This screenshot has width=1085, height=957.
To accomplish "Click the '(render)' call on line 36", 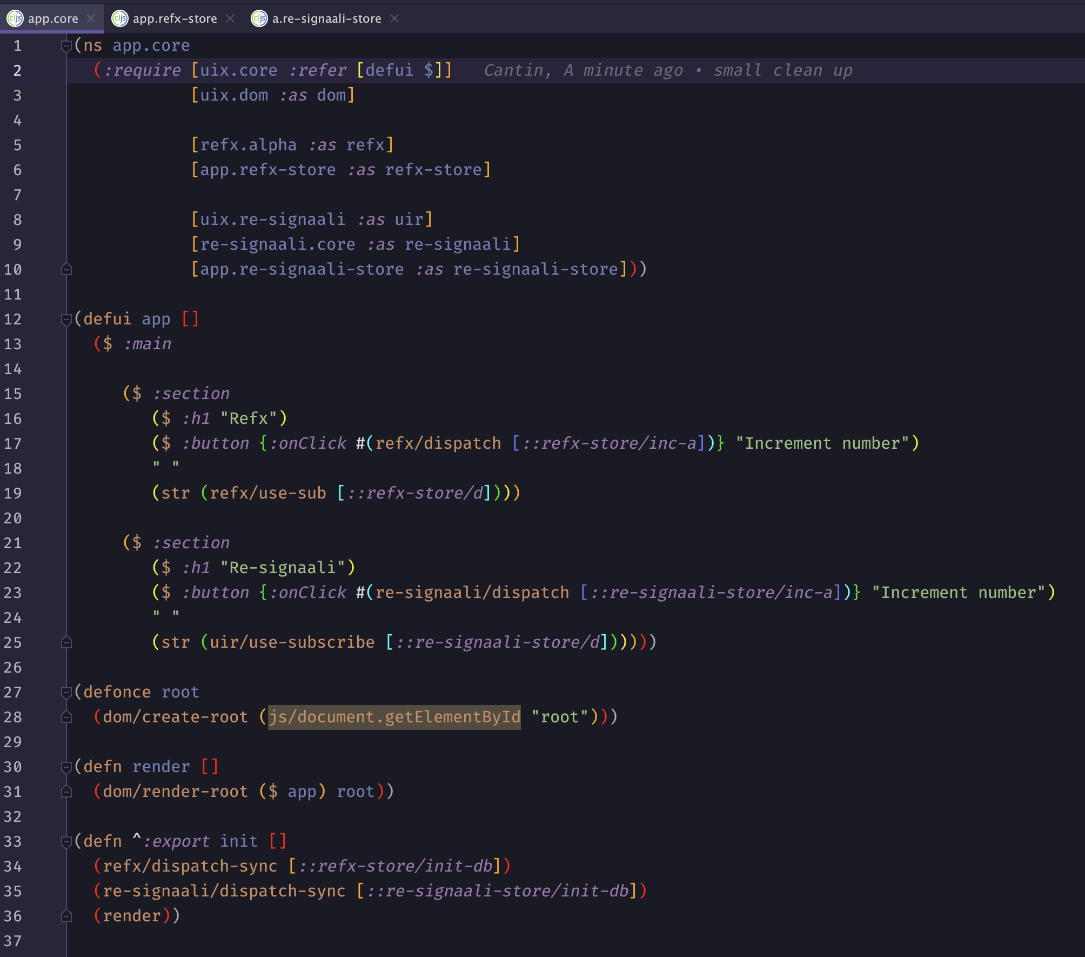I will [132, 916].
